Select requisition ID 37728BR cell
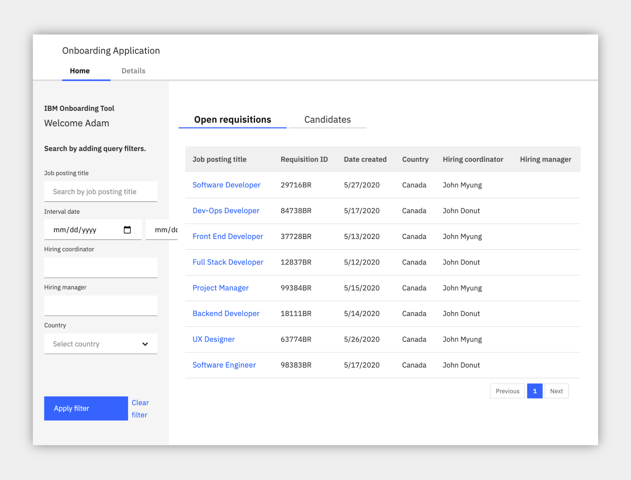This screenshot has height=480, width=631. pos(296,236)
